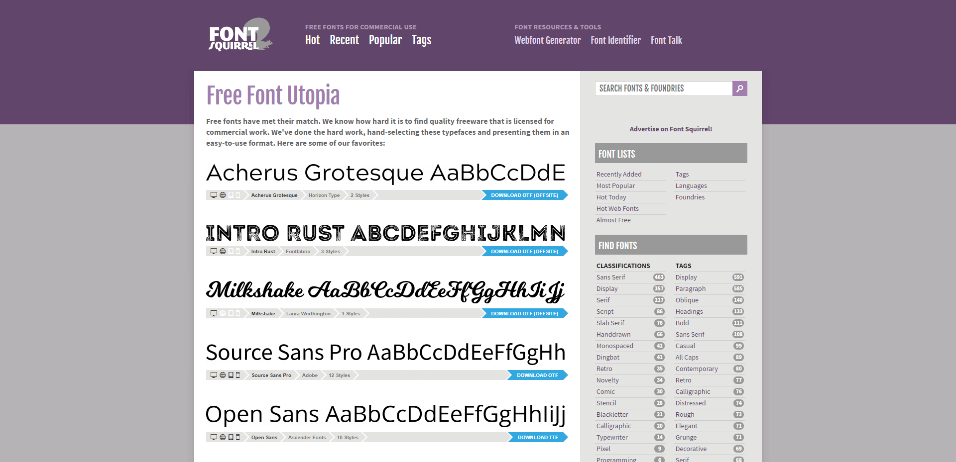Open the Tags navigation item
The height and width of the screenshot is (462, 956).
(421, 41)
